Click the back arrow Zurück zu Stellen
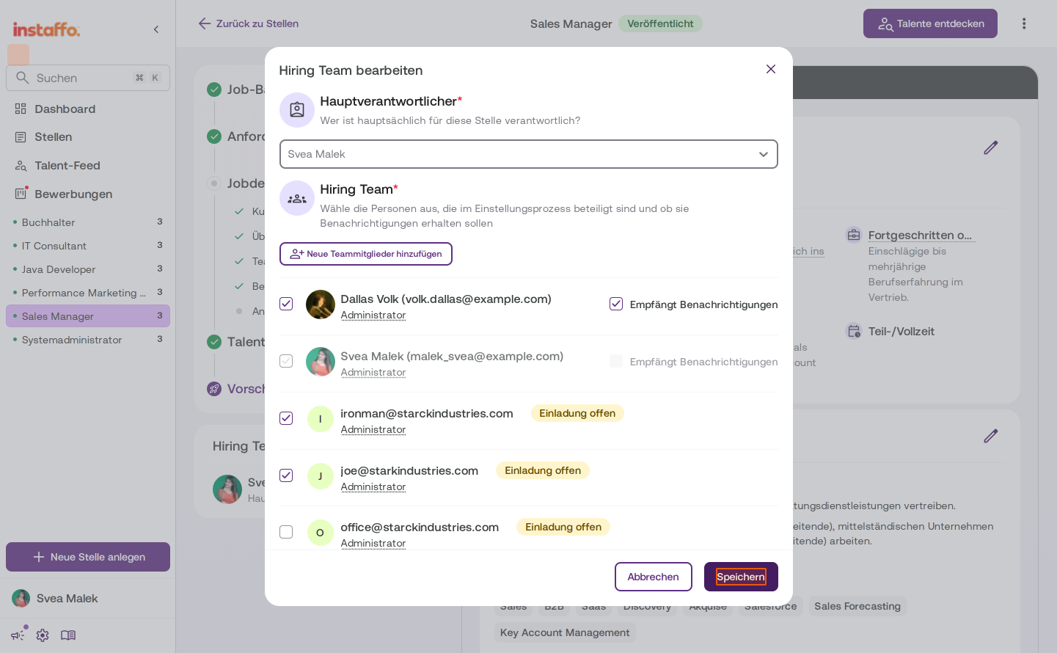 pyautogui.click(x=248, y=23)
